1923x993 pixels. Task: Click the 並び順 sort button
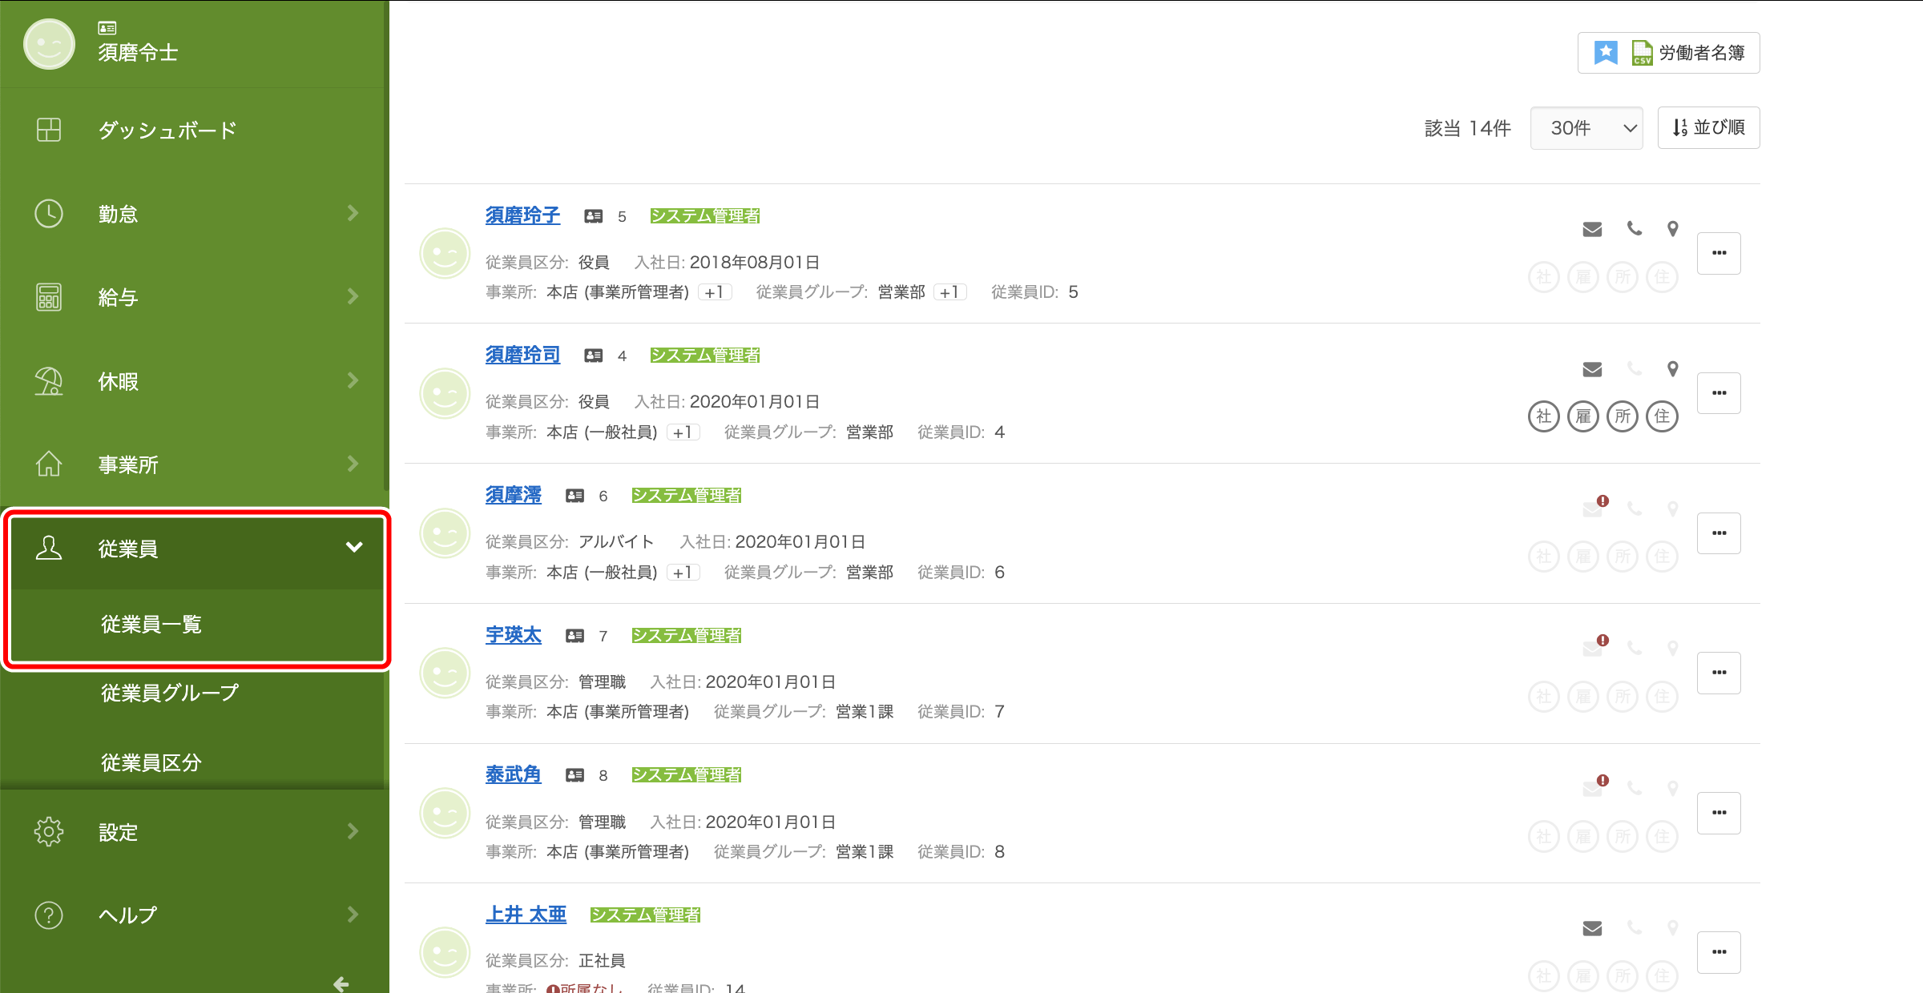coord(1708,128)
